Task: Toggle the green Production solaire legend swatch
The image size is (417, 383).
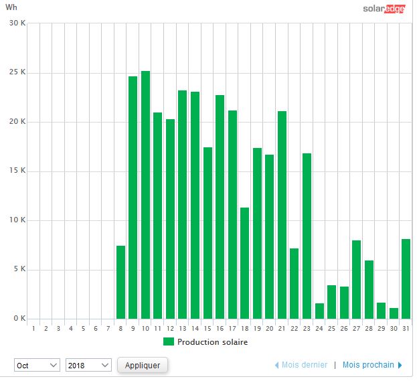Action: [x=169, y=342]
